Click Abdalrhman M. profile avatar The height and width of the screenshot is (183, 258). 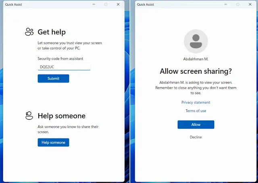click(196, 41)
